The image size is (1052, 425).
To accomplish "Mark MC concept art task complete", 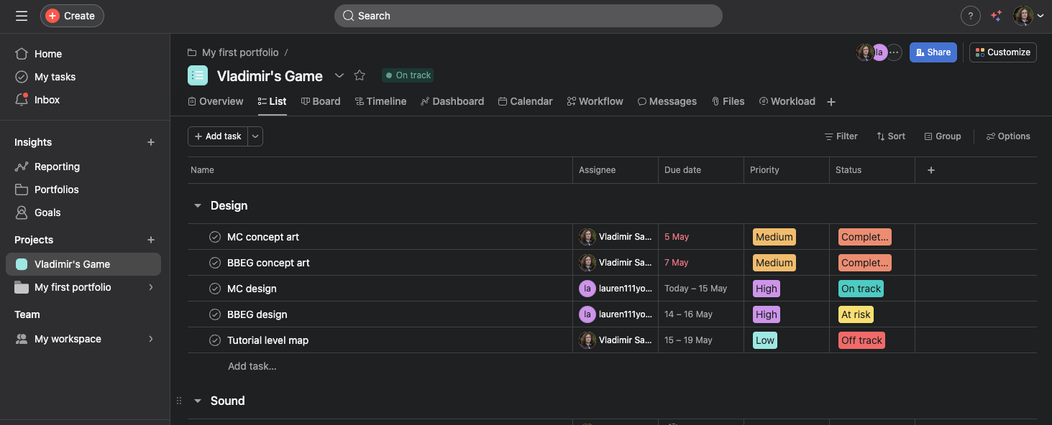I will 215,237.
